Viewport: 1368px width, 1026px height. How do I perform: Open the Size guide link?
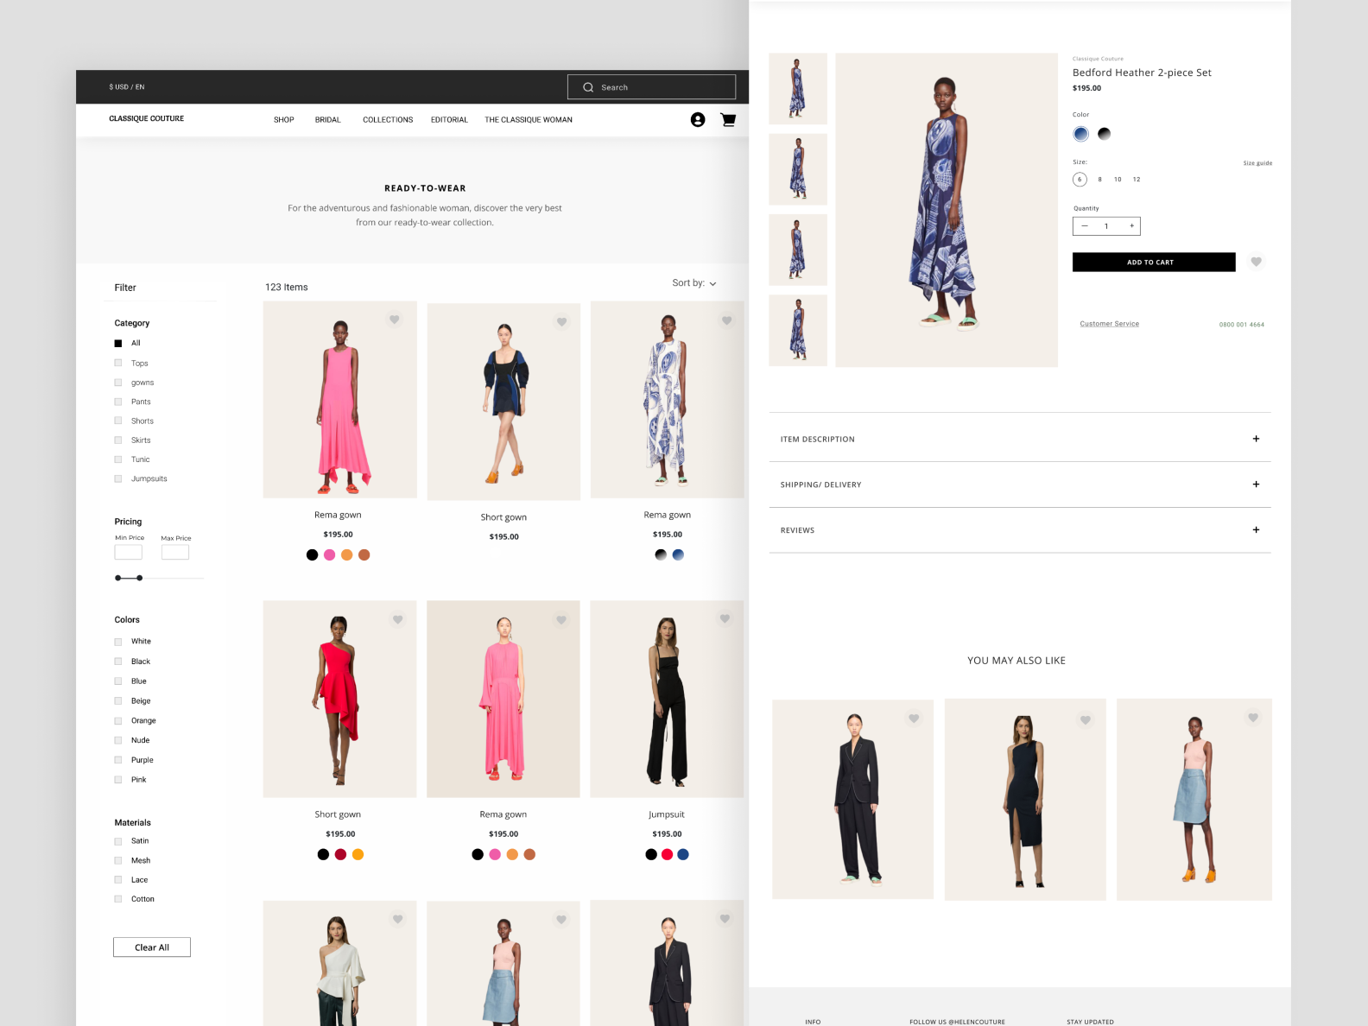1257,163
